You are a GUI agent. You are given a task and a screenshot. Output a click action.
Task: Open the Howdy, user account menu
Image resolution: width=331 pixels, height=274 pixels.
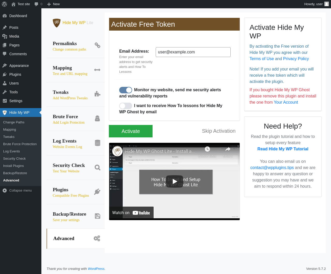click(x=317, y=4)
